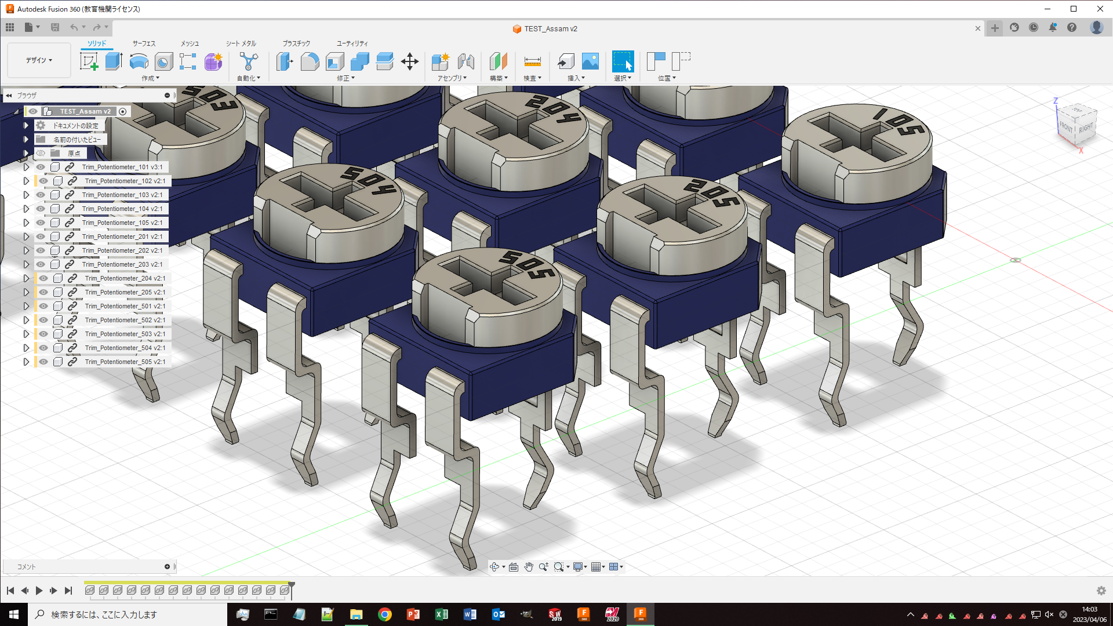Click the Joint tool in the Assembly group
Image resolution: width=1113 pixels, height=626 pixels.
[466, 61]
